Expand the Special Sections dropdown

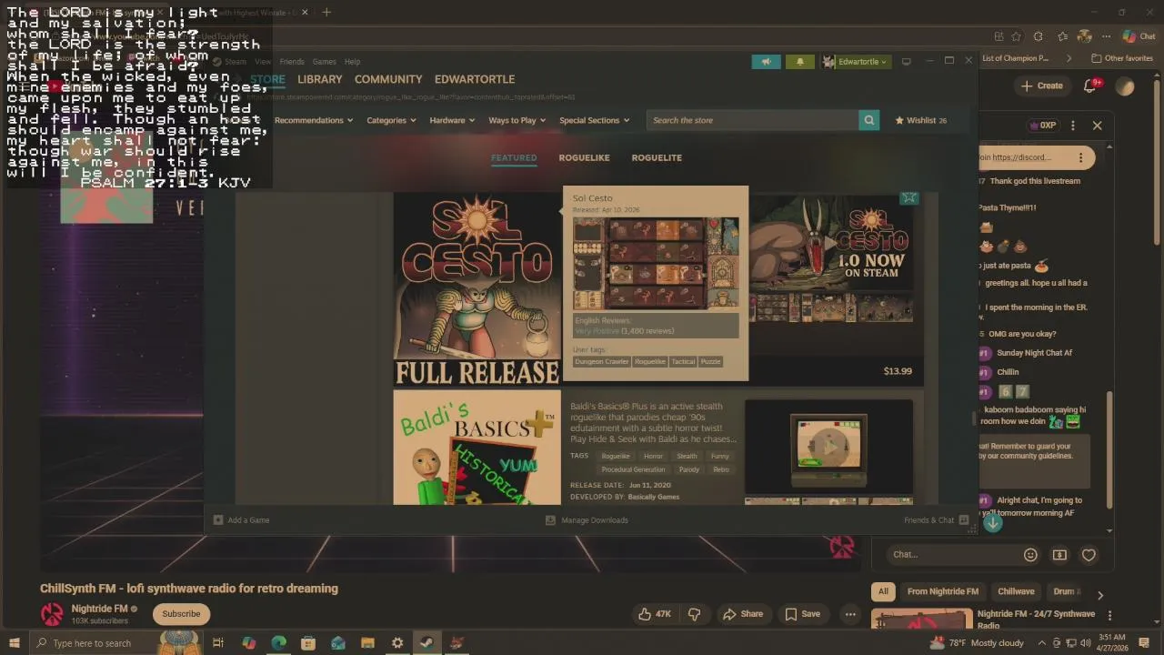click(595, 120)
